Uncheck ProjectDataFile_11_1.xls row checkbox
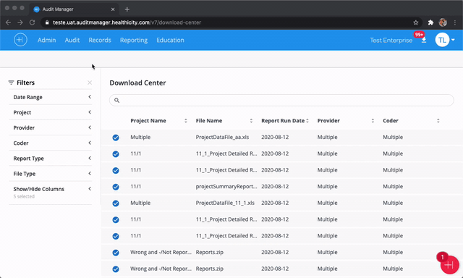463x278 pixels. 116,203
